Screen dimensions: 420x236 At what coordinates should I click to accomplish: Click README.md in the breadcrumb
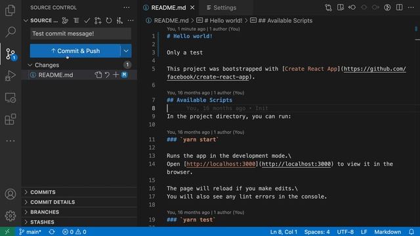[171, 20]
